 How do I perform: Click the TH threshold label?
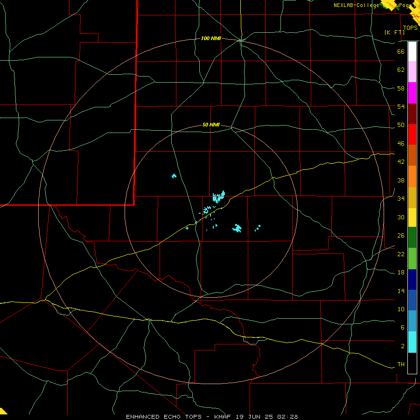(401, 364)
